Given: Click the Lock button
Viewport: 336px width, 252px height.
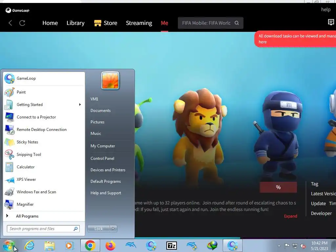Looking at the screenshot, I should pos(99,229).
